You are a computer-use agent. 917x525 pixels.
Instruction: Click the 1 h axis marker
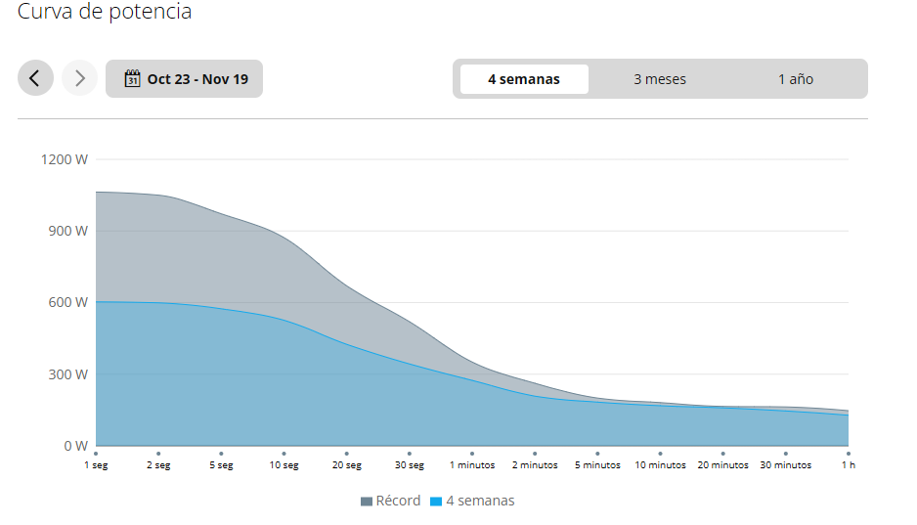849,454
